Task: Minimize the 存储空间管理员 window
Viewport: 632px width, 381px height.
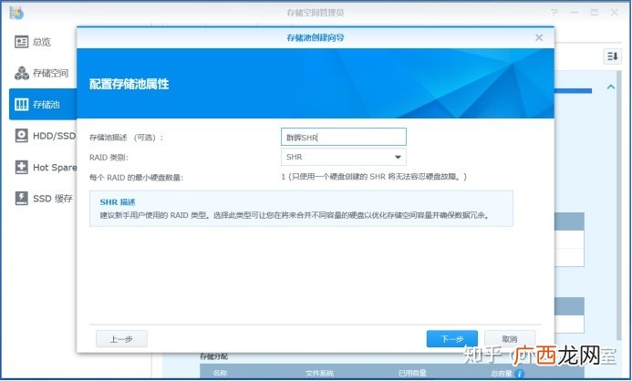Action: point(575,13)
